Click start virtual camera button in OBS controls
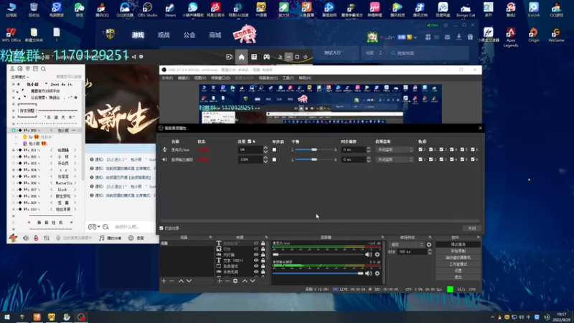The width and height of the screenshot is (574, 323). coord(458,258)
